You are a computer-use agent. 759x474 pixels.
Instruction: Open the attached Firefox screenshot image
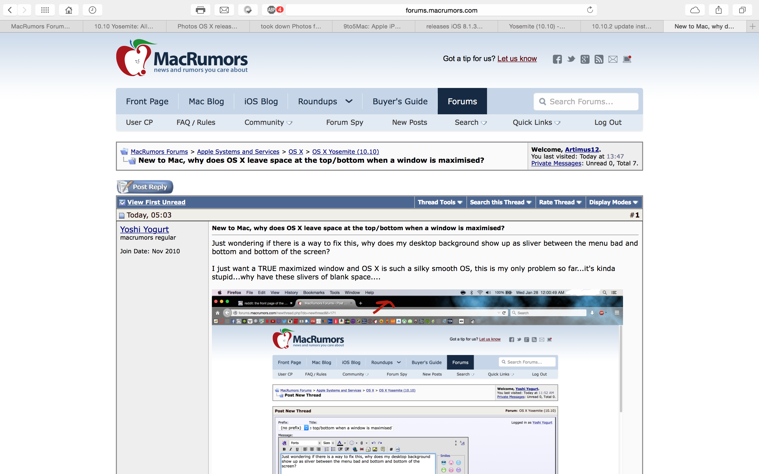(x=417, y=382)
